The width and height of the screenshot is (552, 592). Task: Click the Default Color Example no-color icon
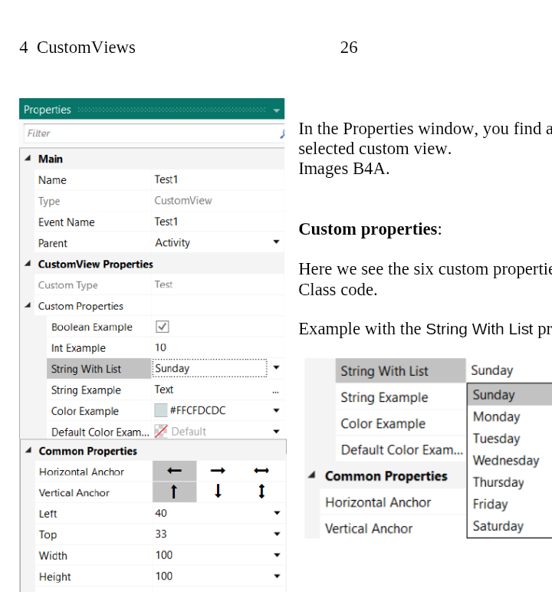[161, 431]
